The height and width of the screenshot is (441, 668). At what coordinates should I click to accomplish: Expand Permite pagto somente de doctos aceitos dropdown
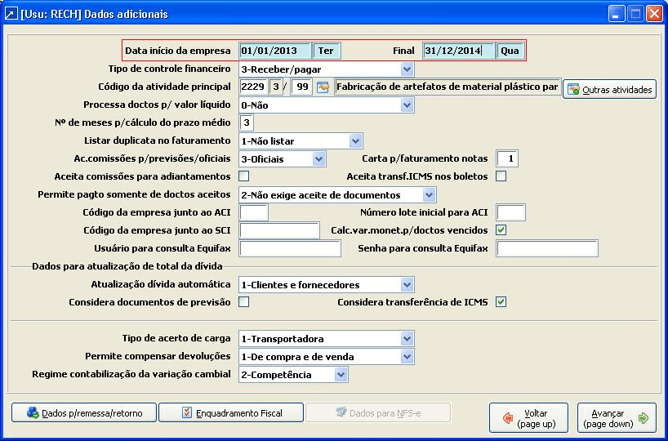429,195
